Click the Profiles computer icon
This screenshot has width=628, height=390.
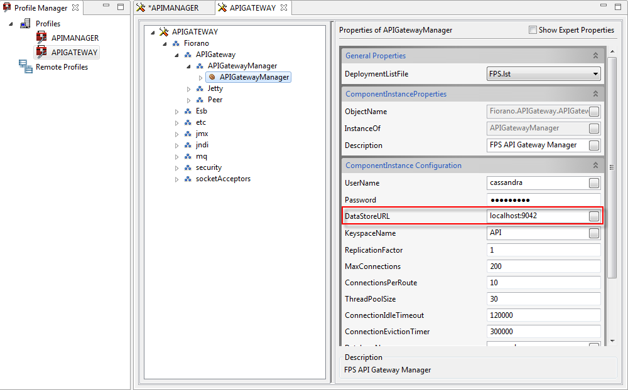(x=26, y=24)
